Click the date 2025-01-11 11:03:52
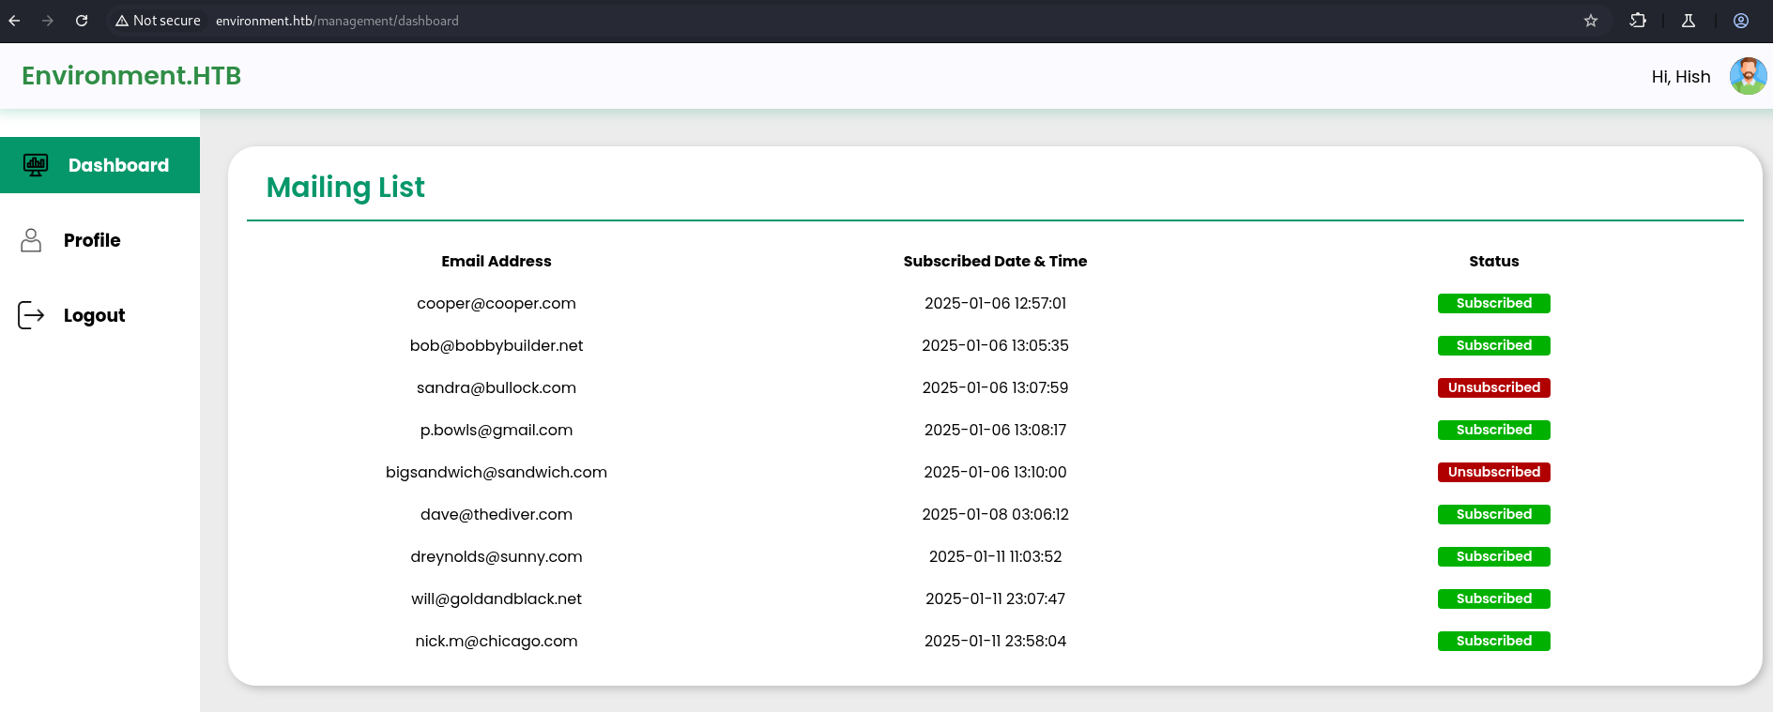This screenshot has width=1773, height=712. 995,557
